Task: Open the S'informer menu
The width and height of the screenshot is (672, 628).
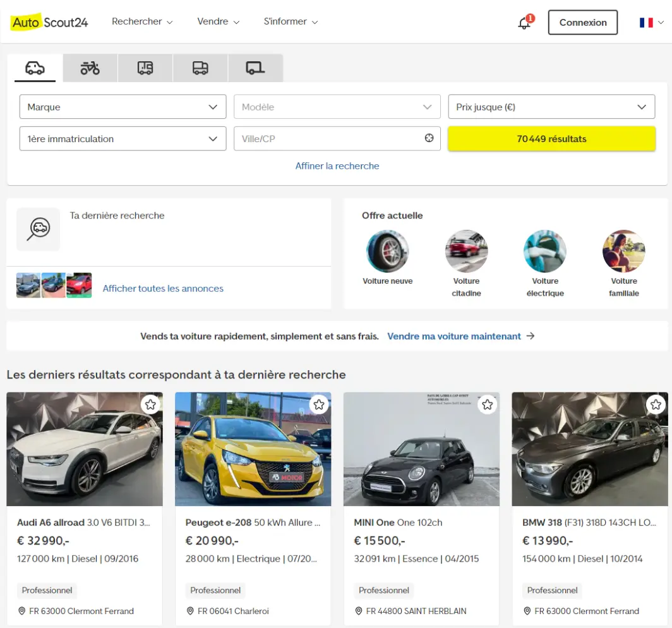Action: [291, 21]
